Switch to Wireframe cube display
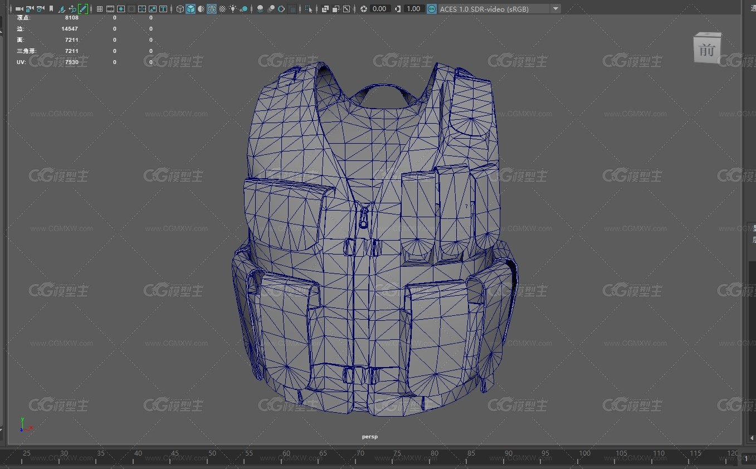 point(180,9)
